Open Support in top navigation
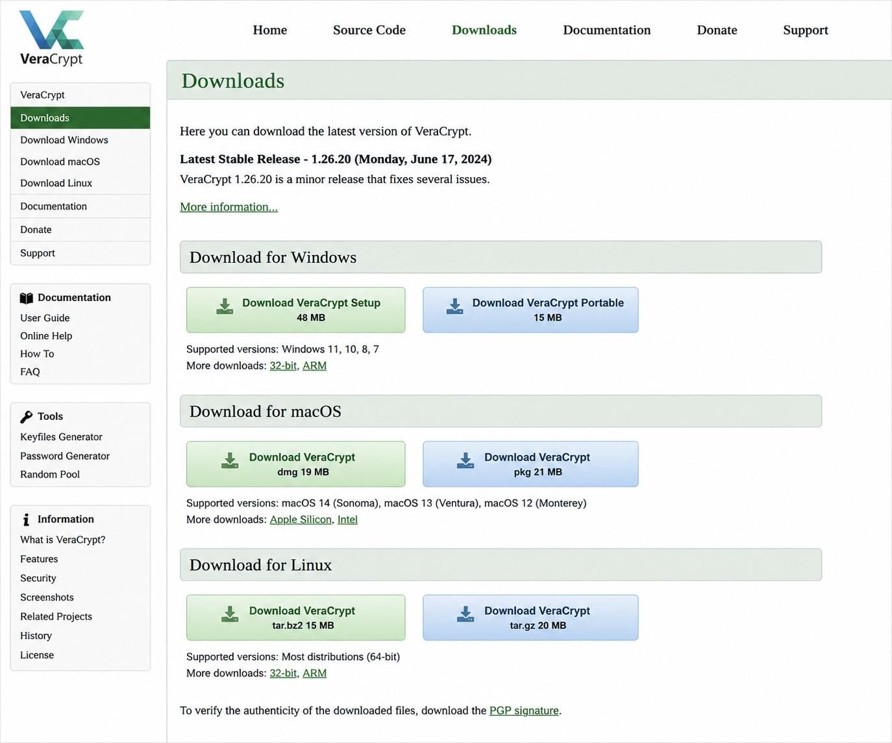Screen dimensions: 892x743 pos(806,30)
